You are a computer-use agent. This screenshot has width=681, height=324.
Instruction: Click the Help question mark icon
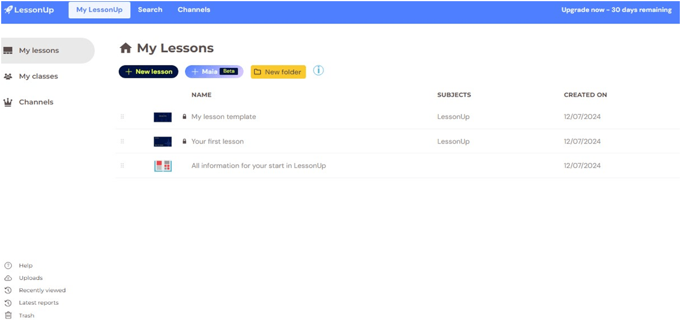coord(8,265)
